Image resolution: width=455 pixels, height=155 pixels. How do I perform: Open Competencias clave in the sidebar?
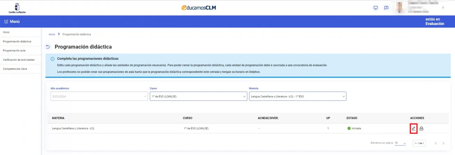point(15,69)
